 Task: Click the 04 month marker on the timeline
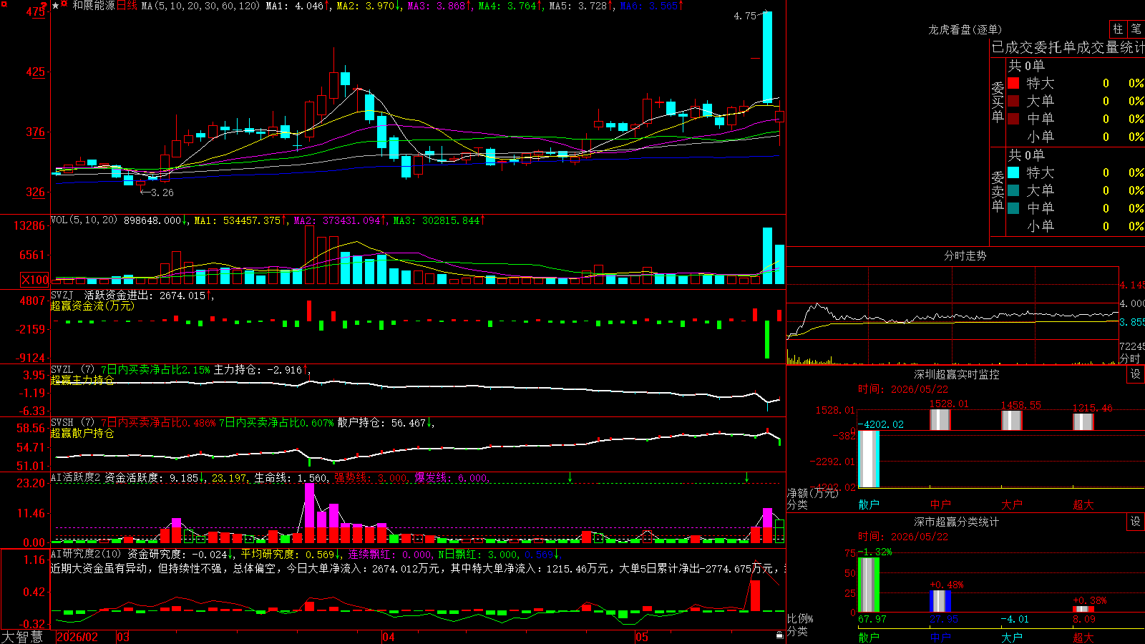pos(388,637)
